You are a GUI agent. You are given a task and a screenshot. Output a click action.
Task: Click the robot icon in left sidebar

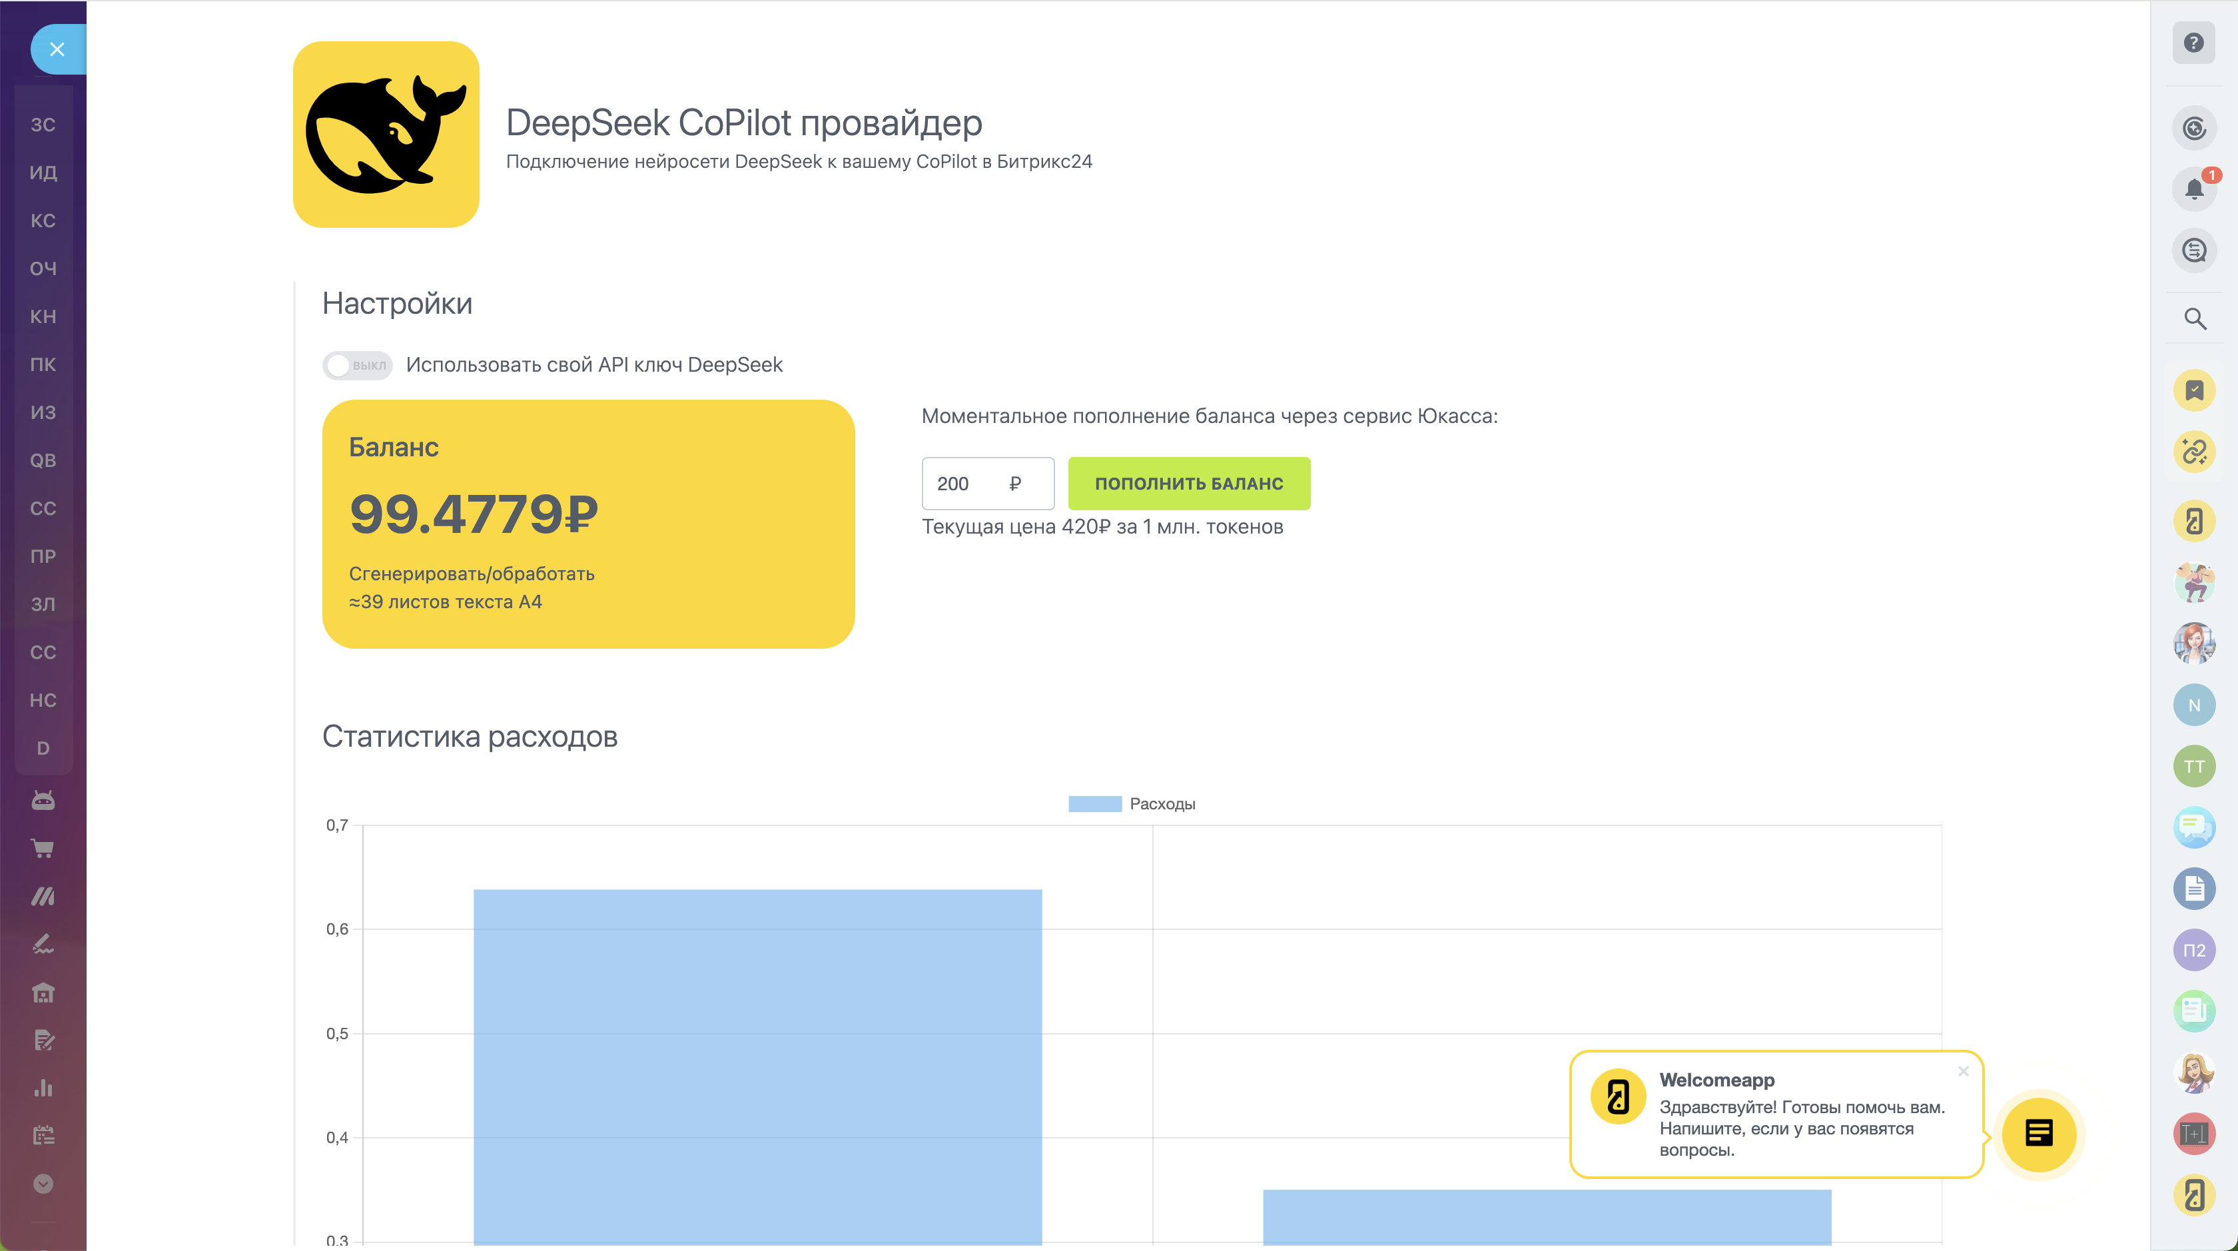pyautogui.click(x=43, y=799)
